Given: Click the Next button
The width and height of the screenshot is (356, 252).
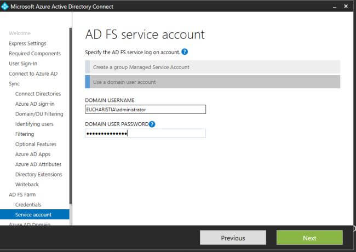Looking at the screenshot, I should click(x=309, y=238).
